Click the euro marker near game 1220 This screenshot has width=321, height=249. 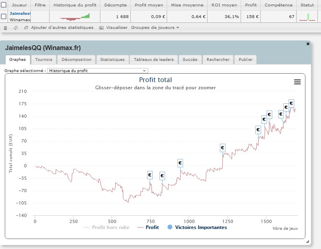[223, 148]
